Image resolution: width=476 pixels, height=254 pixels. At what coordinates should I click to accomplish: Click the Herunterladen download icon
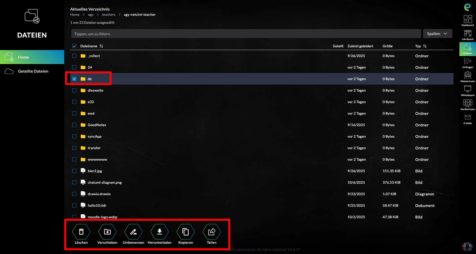tap(159, 232)
